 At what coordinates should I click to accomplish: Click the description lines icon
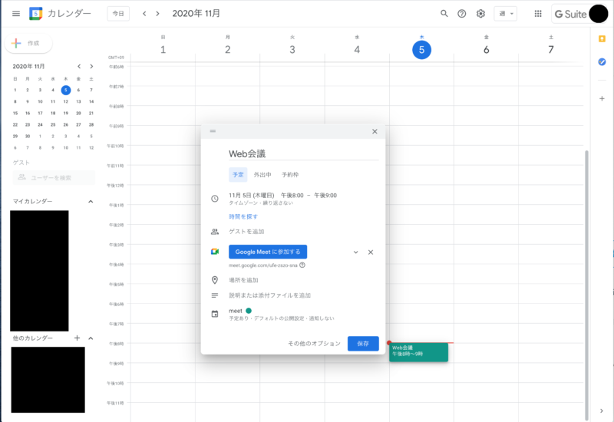[x=215, y=295]
